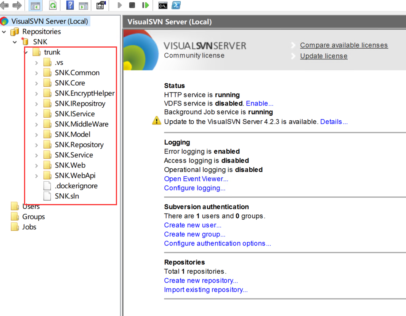
Task: Expand the SNK.WebApi folder node
Action: tap(37, 176)
